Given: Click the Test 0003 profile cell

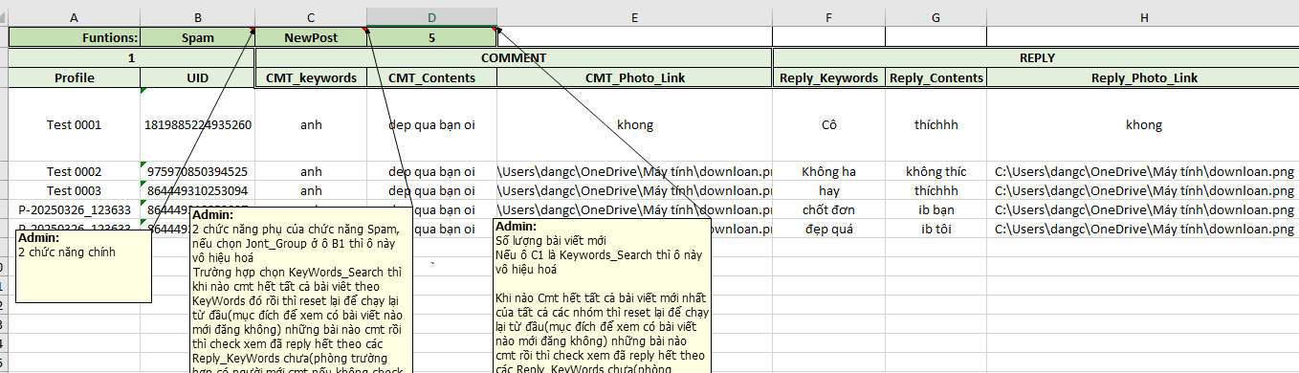Looking at the screenshot, I should pyautogui.click(x=75, y=191).
